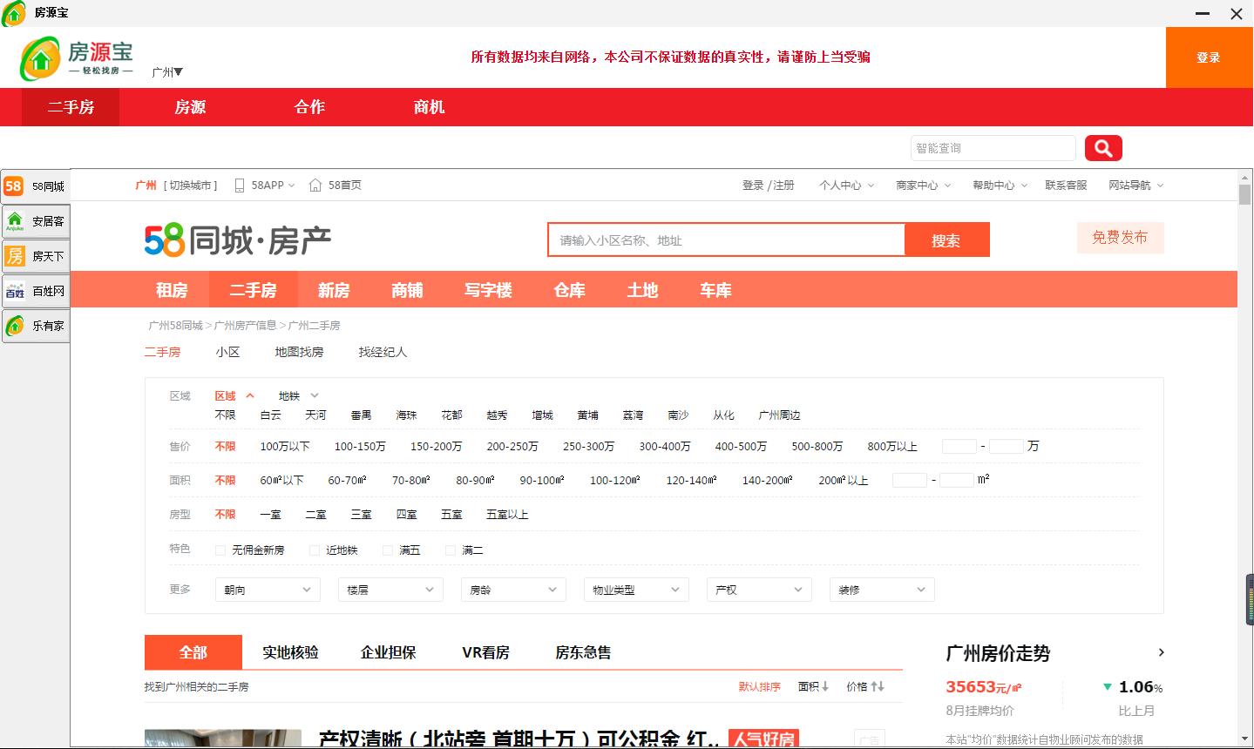The height and width of the screenshot is (749, 1254).
Task: Click the orange 登录 button
Action: point(1209,57)
